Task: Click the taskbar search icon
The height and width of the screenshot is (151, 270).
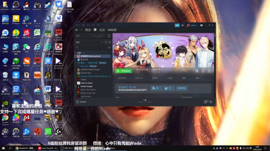Action: coord(10,148)
